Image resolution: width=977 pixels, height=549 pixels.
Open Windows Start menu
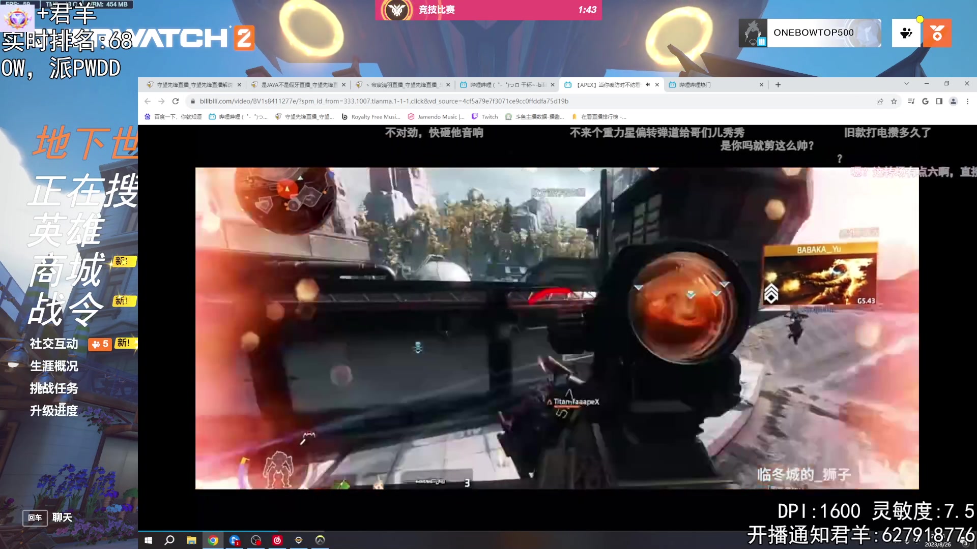(148, 540)
